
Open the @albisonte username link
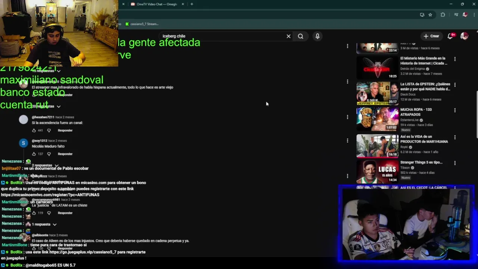pos(40,235)
